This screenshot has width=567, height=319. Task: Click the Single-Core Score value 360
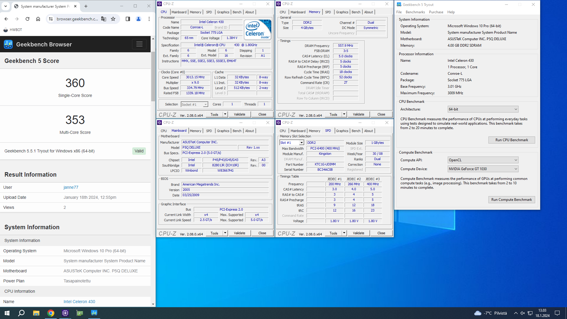pos(75,83)
